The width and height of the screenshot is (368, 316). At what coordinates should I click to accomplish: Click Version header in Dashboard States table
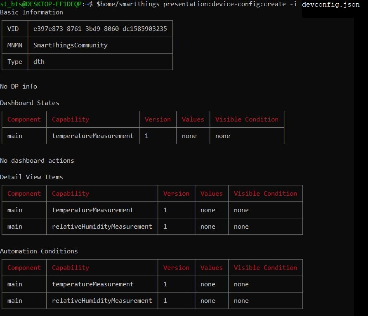(x=158, y=119)
